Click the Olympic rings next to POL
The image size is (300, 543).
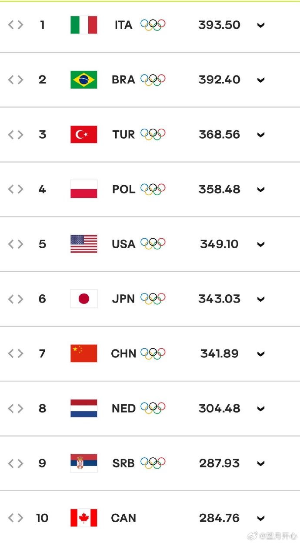coord(153,189)
